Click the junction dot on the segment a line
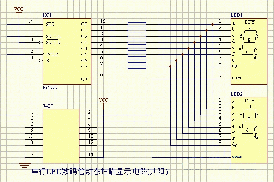Screen dimensions: 274x182 click(x=213, y=24)
